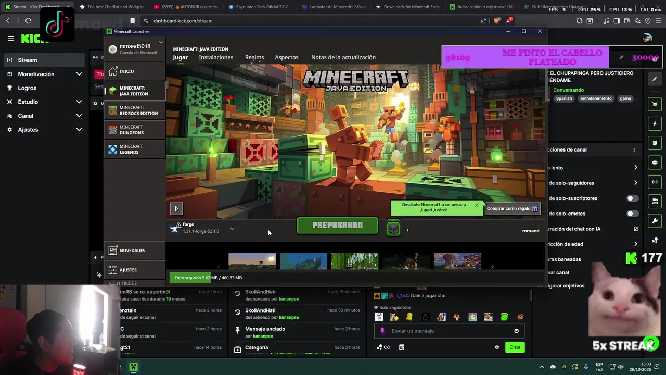This screenshot has width=666, height=375.
Task: Open the emoji picker in message box
Action: (516, 331)
